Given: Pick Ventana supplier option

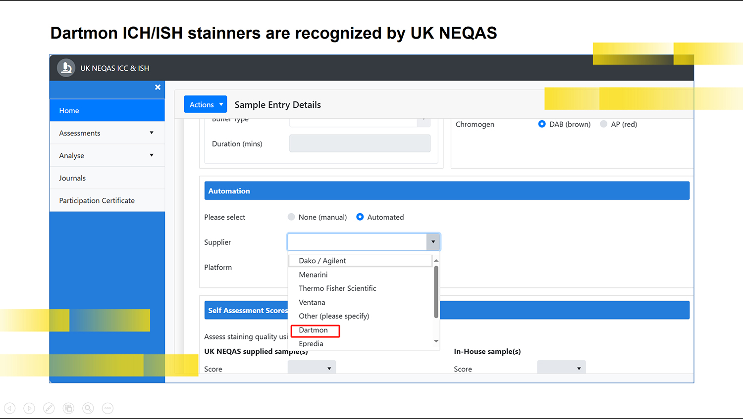Looking at the screenshot, I should [360, 302].
